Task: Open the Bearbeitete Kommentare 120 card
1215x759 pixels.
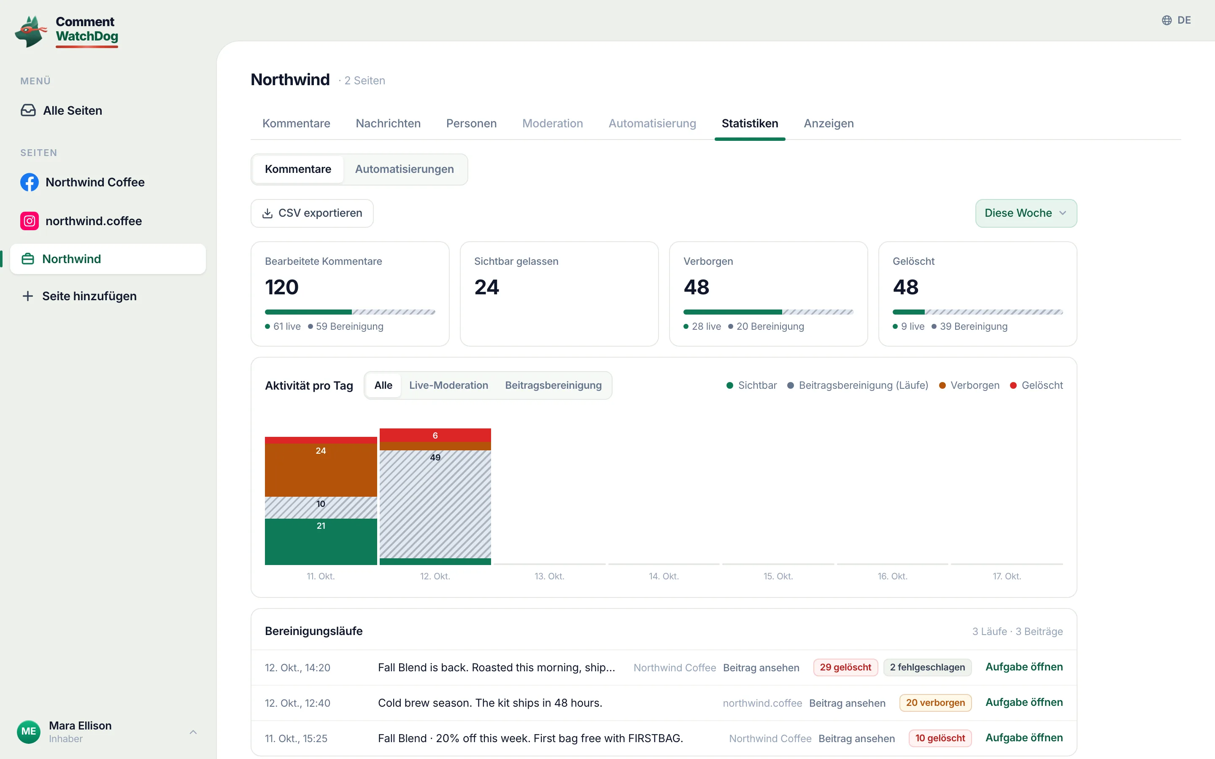Action: pyautogui.click(x=350, y=293)
